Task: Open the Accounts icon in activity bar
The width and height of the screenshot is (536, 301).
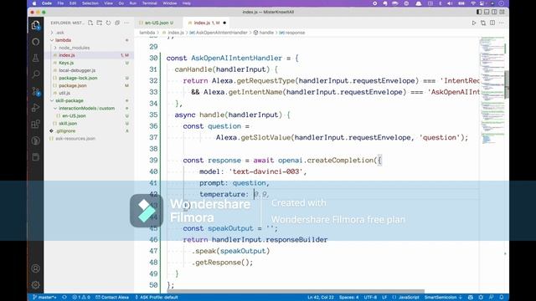Action: point(35,268)
